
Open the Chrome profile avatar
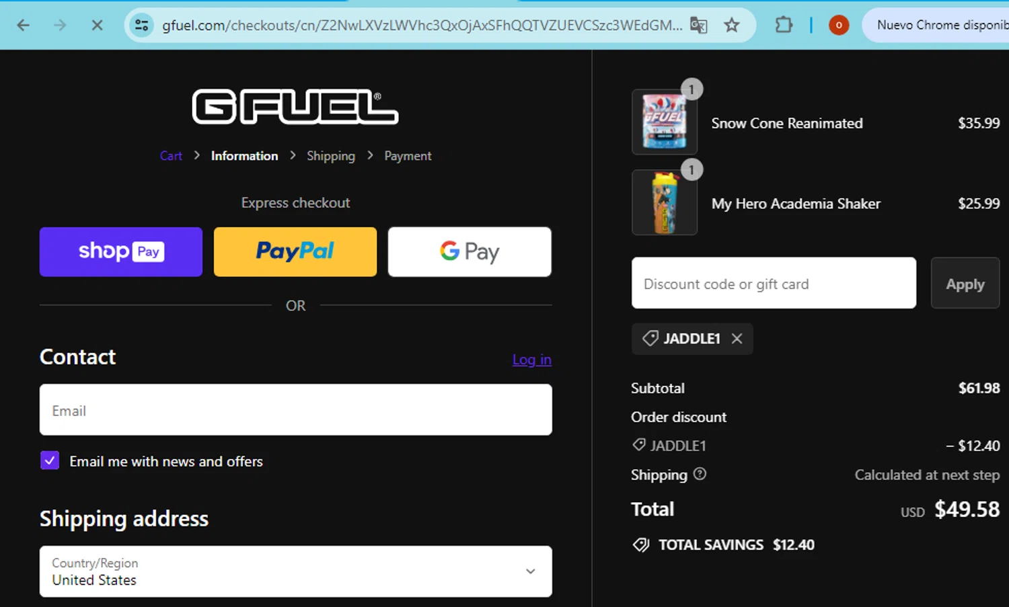click(838, 26)
